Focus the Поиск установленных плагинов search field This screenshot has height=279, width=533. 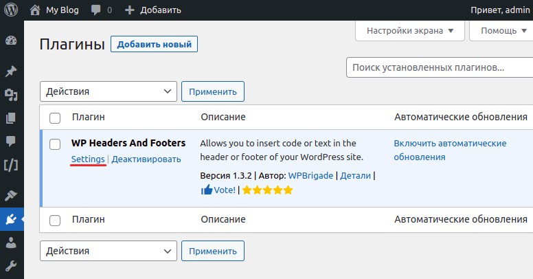pos(440,67)
